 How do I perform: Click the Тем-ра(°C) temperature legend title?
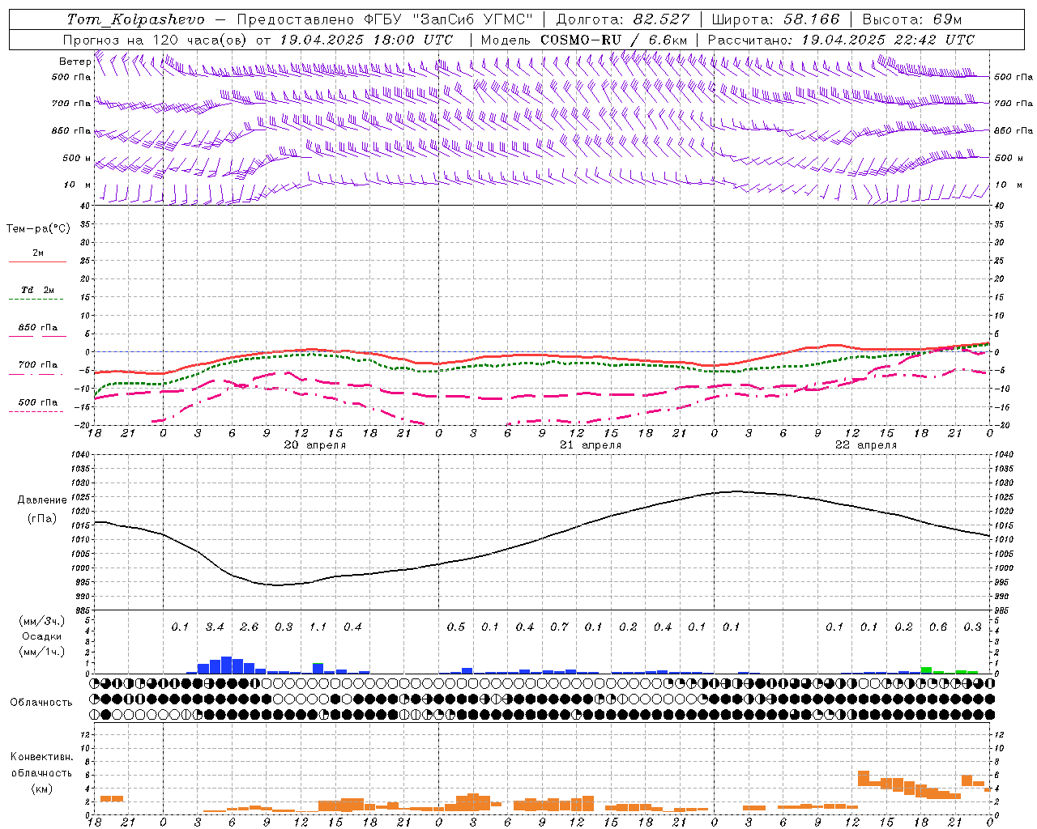(x=38, y=229)
